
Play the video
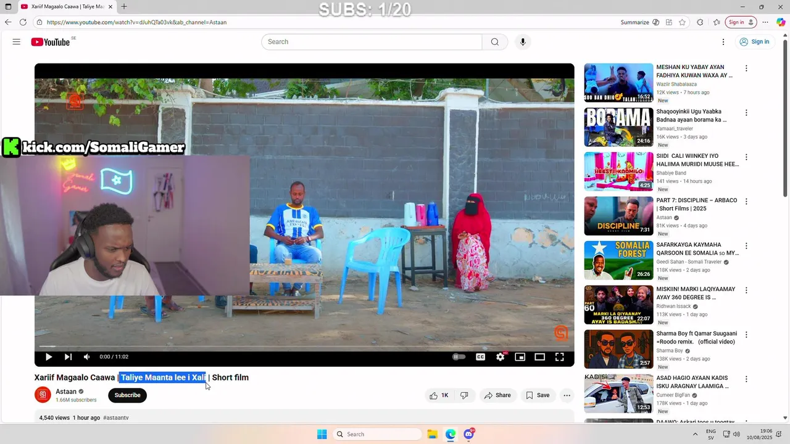(49, 356)
